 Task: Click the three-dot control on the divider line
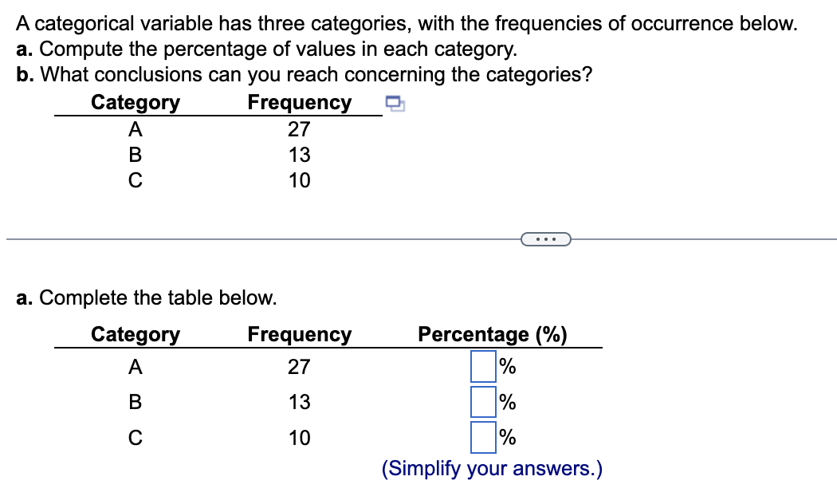(x=547, y=238)
